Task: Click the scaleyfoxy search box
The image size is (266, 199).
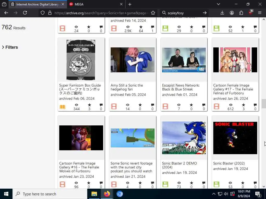Action: 184,13
